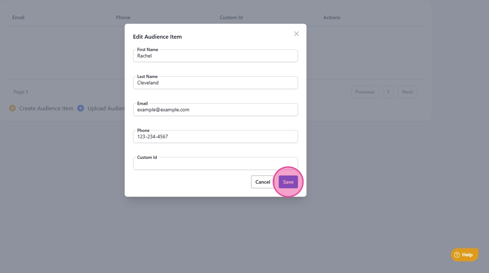Screen dimensions: 489x273
Task: Click into the Custom Id field
Action: [216, 164]
